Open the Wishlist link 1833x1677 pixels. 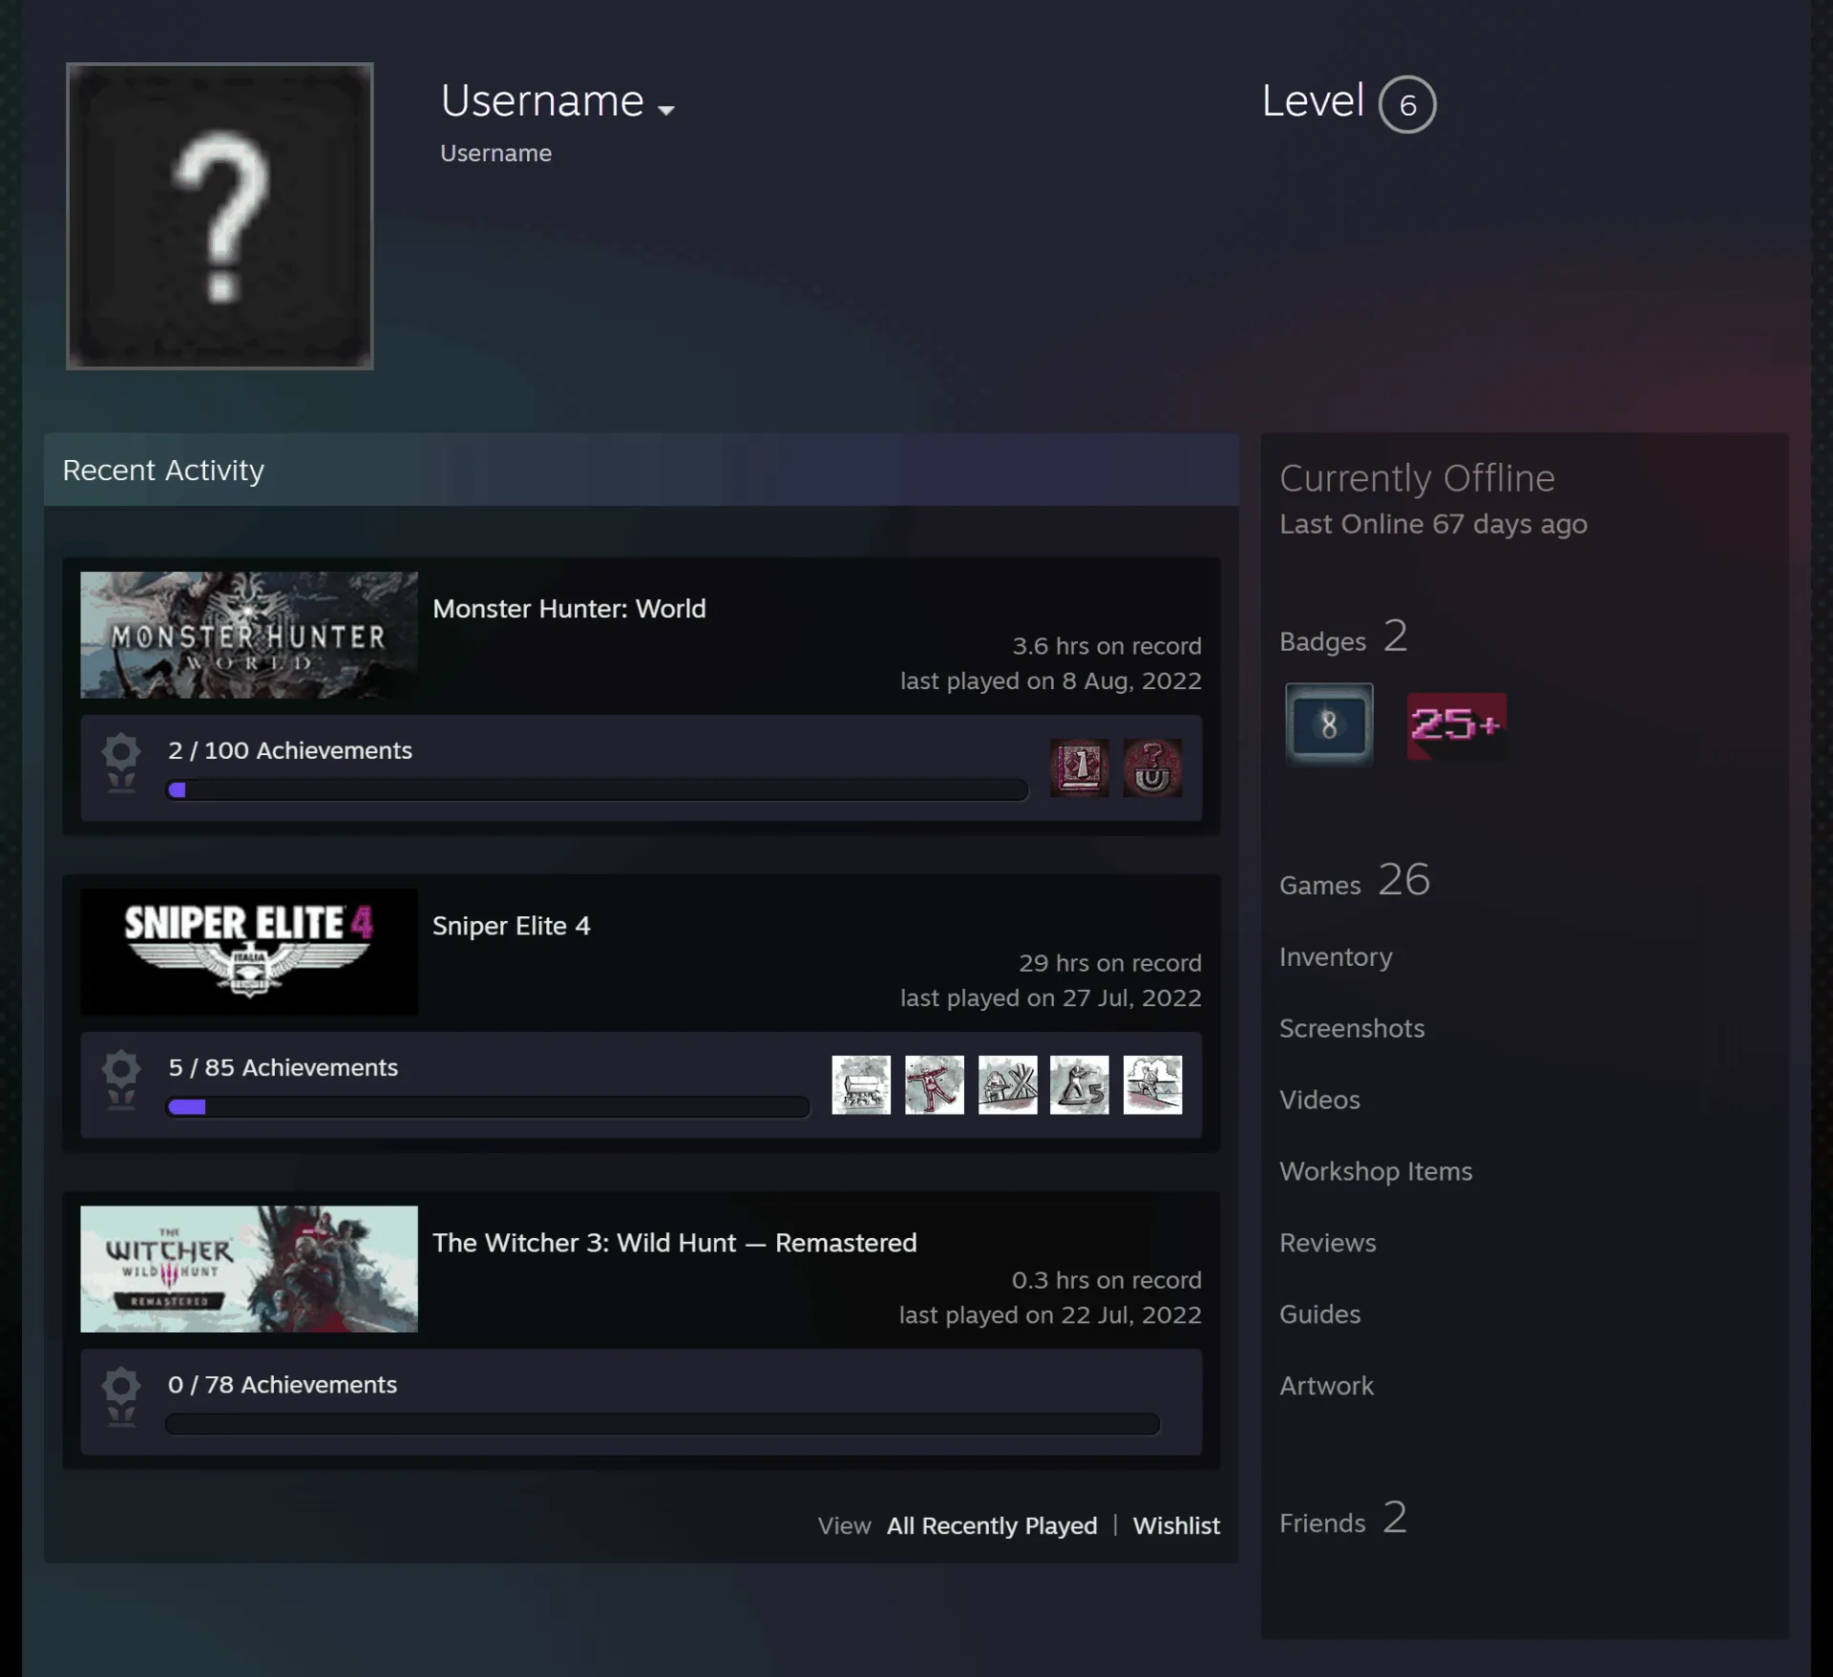tap(1176, 1526)
